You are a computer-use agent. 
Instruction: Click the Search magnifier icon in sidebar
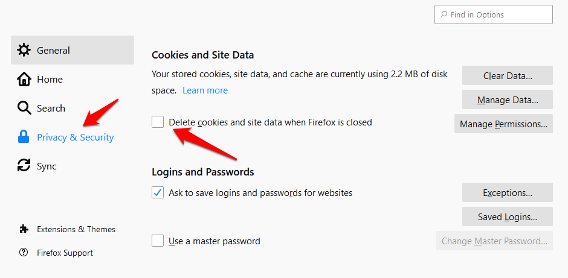point(24,108)
